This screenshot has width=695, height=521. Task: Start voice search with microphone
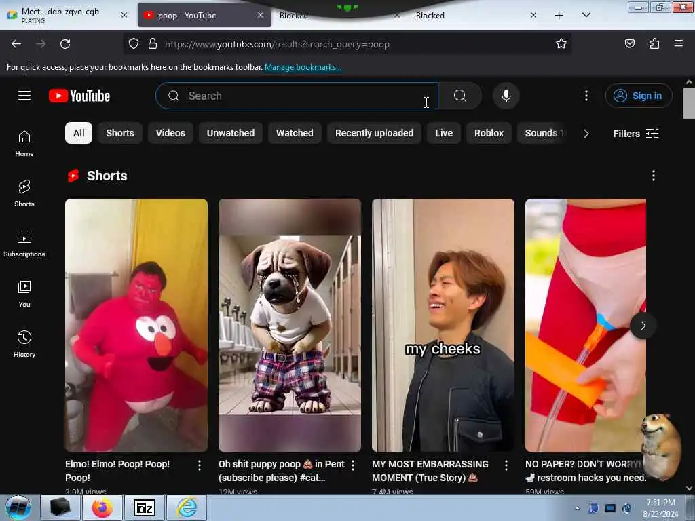[x=506, y=96]
